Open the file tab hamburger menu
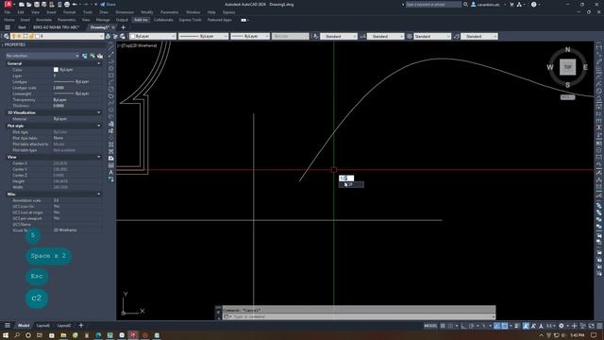This screenshot has width=604, height=340. [x=8, y=27]
